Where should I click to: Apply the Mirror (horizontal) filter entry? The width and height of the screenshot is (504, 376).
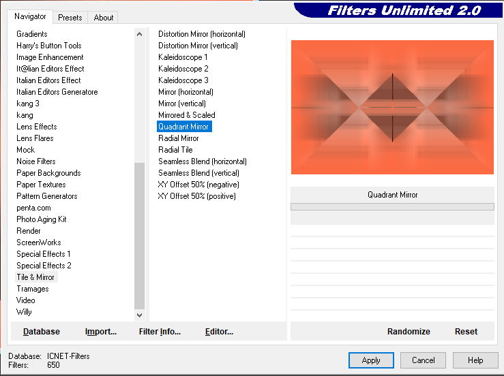coord(186,92)
